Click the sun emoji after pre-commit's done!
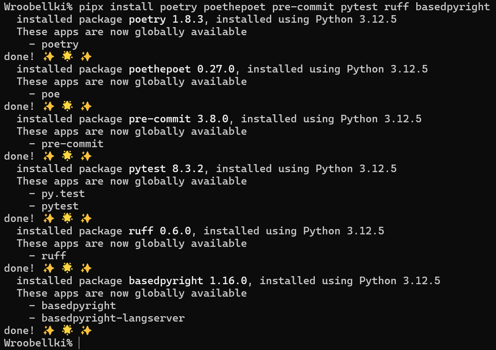This screenshot has height=350, width=496. click(67, 156)
